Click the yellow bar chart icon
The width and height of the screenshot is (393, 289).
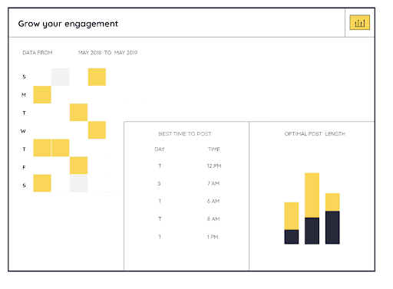coord(359,22)
